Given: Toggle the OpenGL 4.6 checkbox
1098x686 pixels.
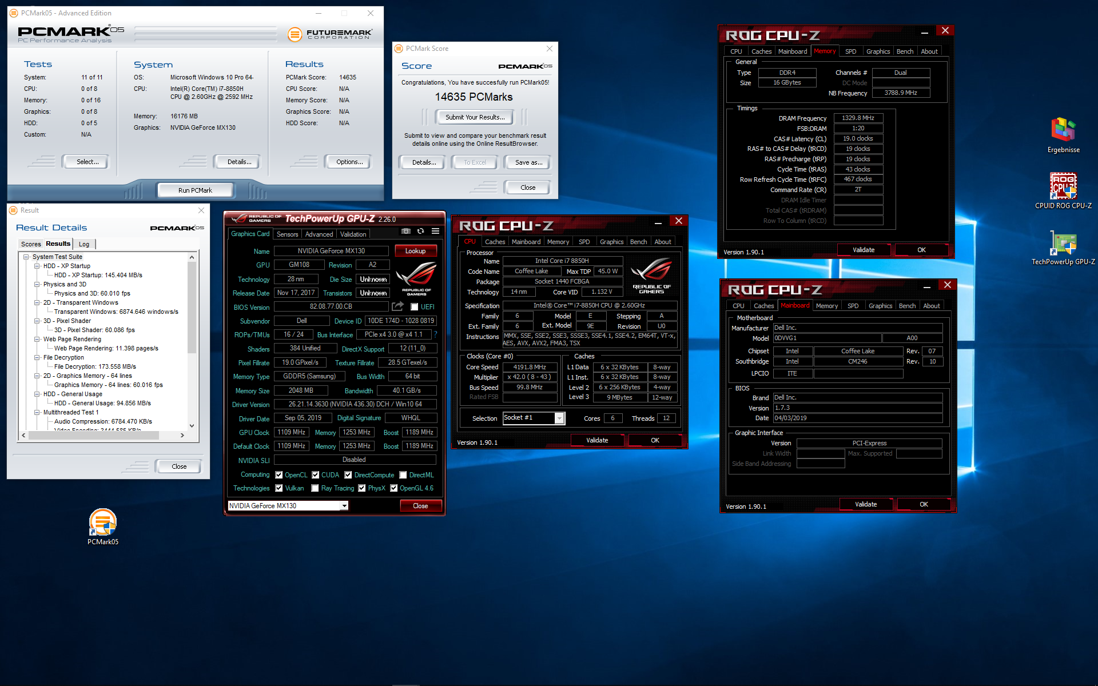Looking at the screenshot, I should coord(393,488).
